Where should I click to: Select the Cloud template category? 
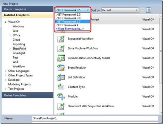[16, 40]
